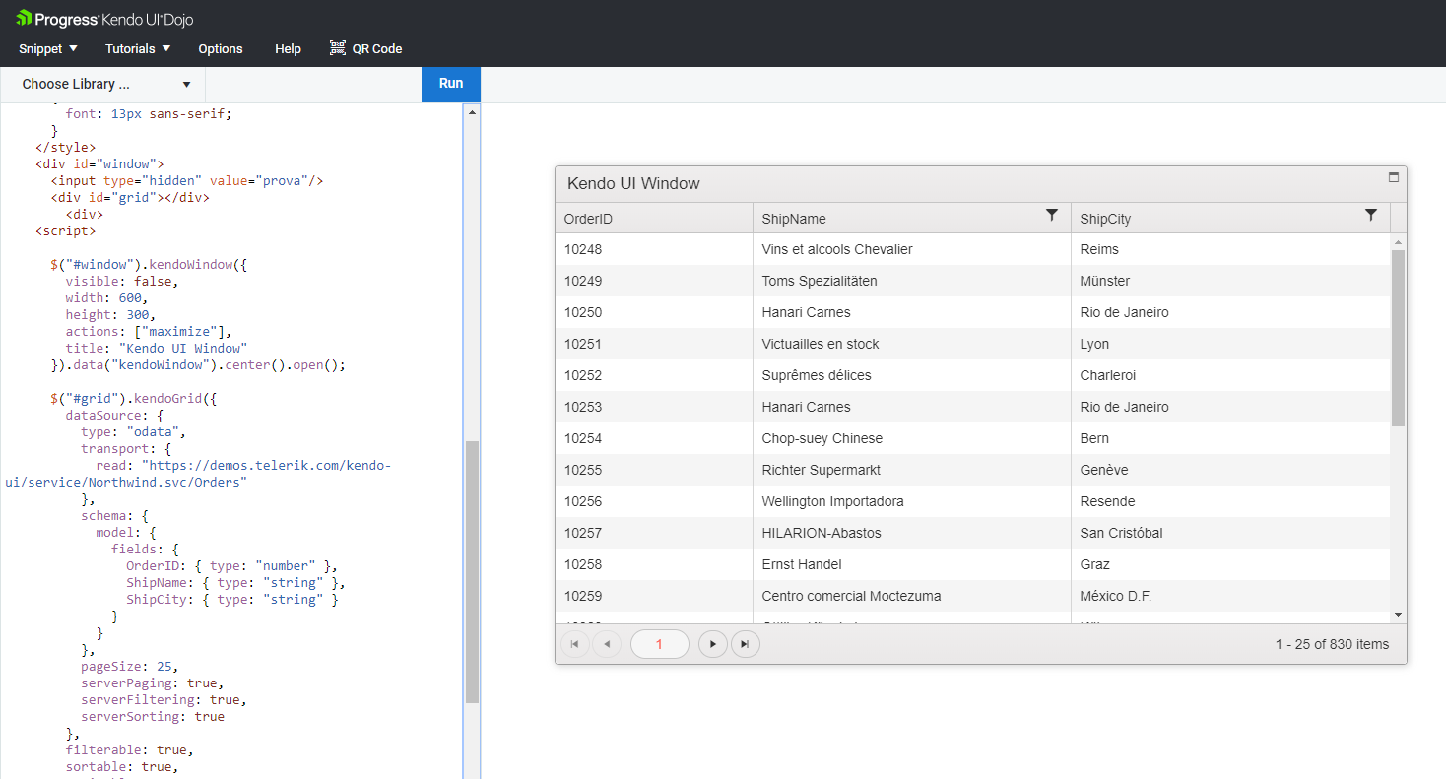
Task: Sort the grid by the OrderID header
Action: [588, 219]
